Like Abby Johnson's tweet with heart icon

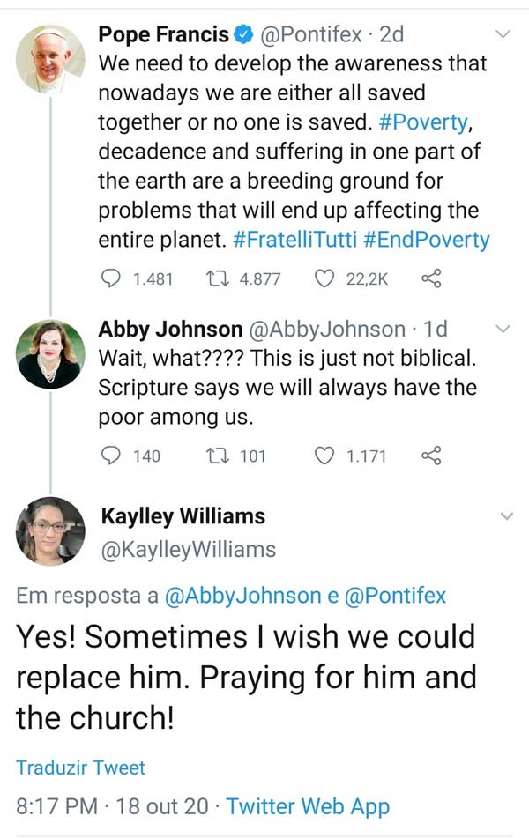coord(325,456)
